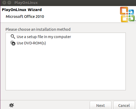
Task: Close the PlayOnLinux window
Action: tap(4, 3)
